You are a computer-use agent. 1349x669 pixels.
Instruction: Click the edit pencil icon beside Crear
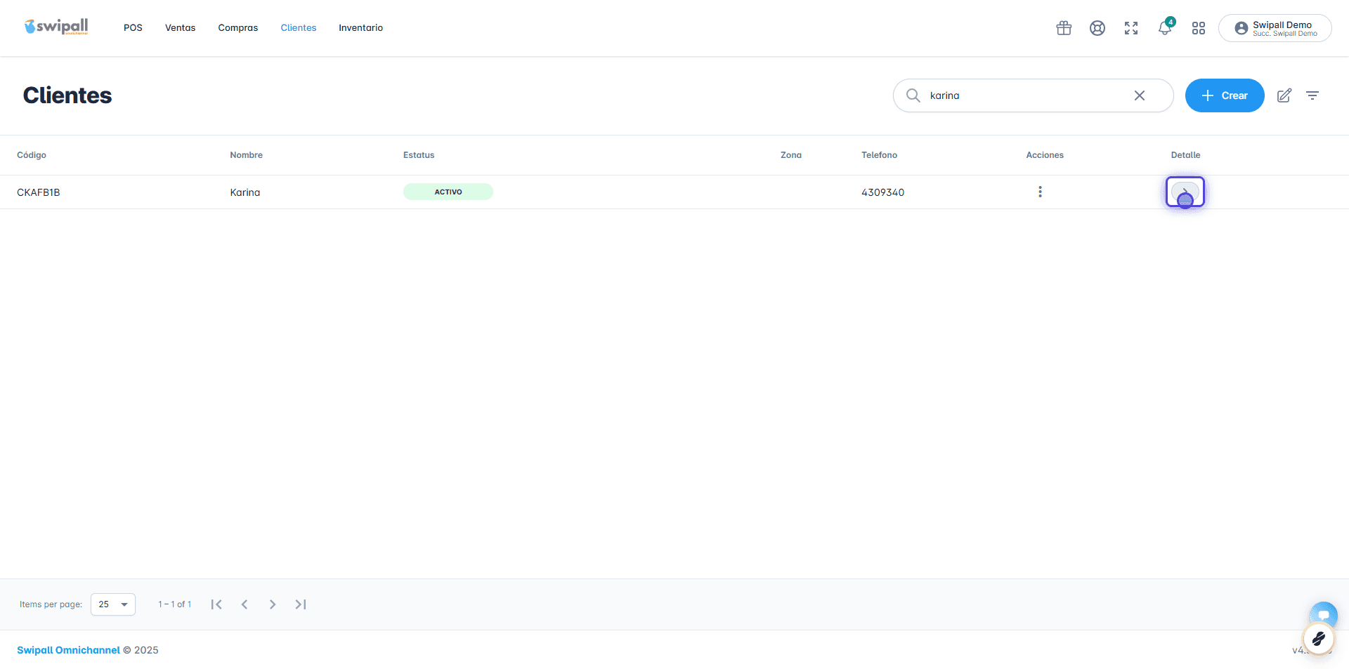pos(1284,95)
